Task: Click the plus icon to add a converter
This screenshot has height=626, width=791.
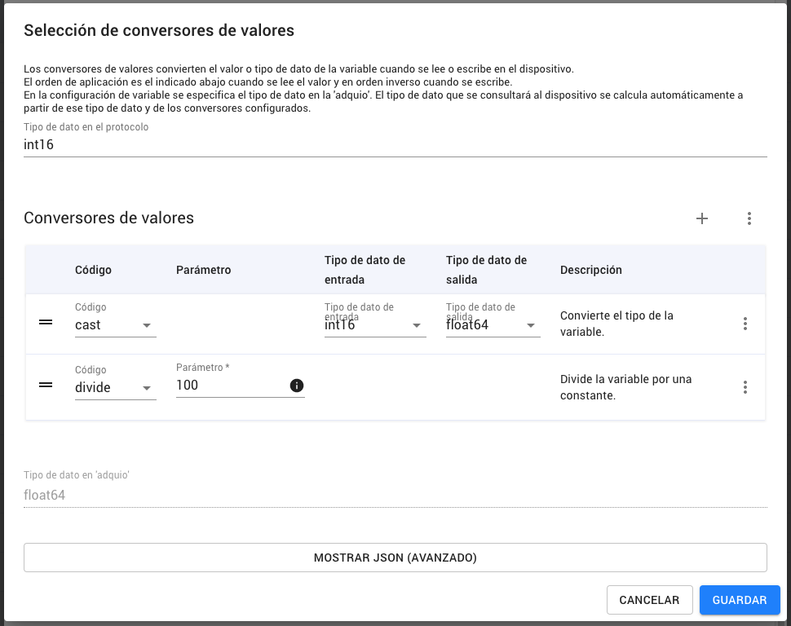Action: tap(701, 218)
